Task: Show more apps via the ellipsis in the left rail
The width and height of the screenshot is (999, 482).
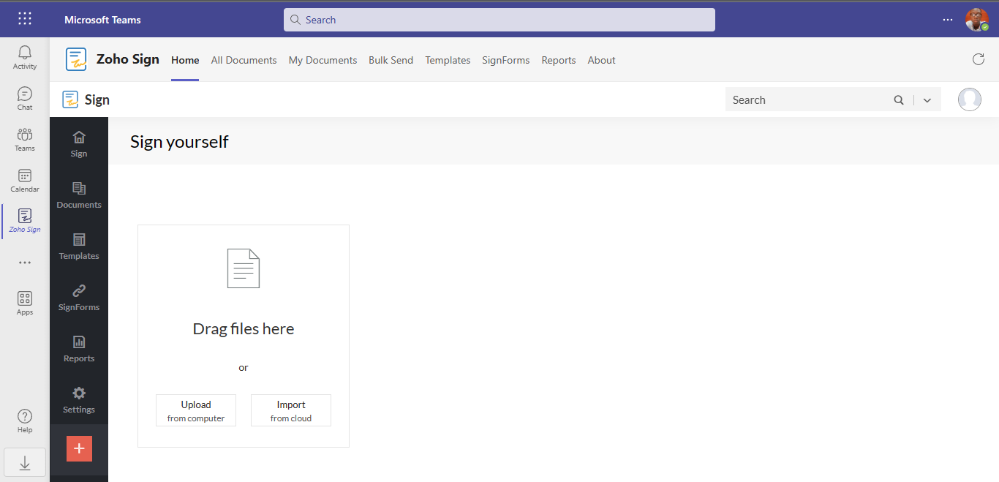Action: pos(25,263)
